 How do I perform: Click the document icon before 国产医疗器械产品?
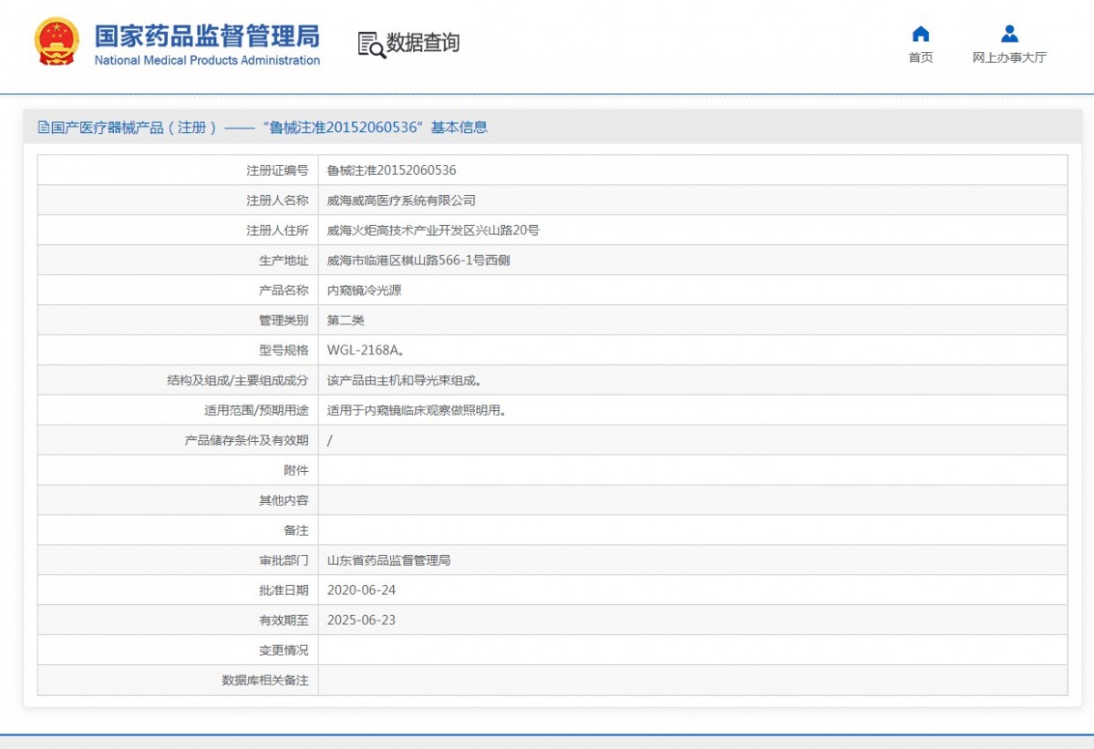43,128
